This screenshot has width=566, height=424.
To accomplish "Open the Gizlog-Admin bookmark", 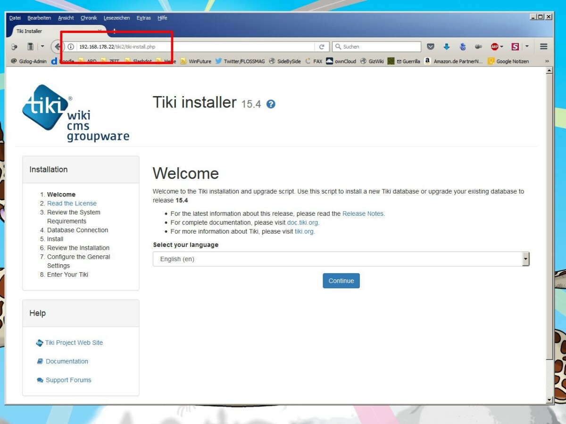I will tap(29, 61).
